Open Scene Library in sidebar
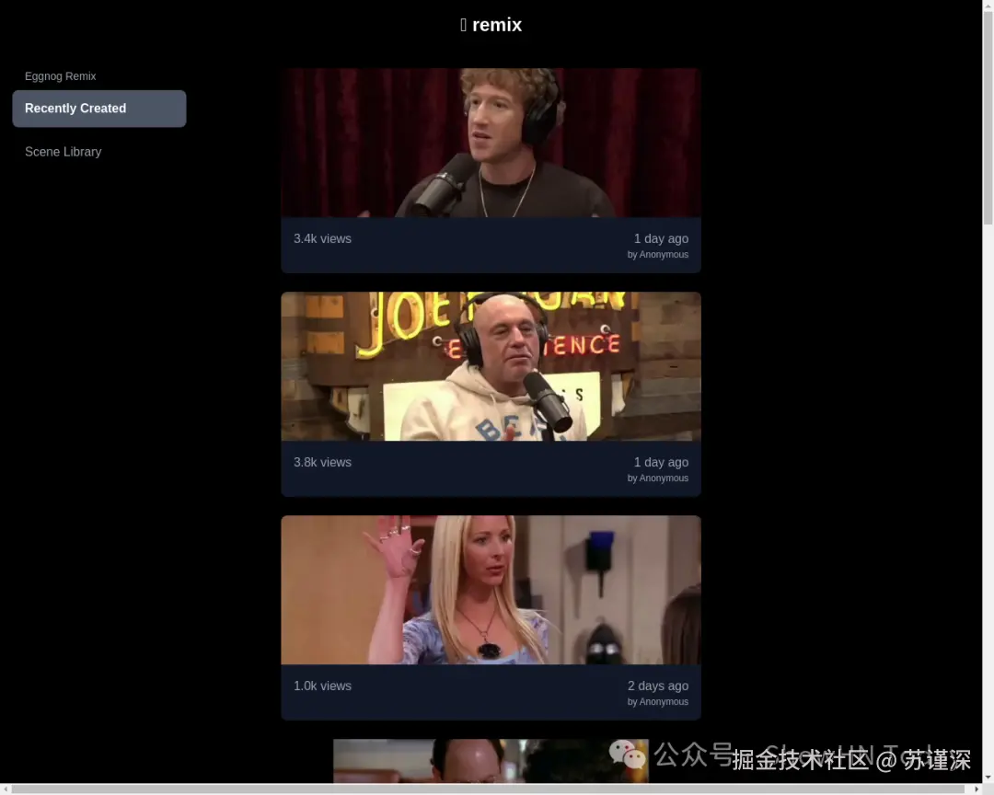The width and height of the screenshot is (994, 795). point(64,152)
